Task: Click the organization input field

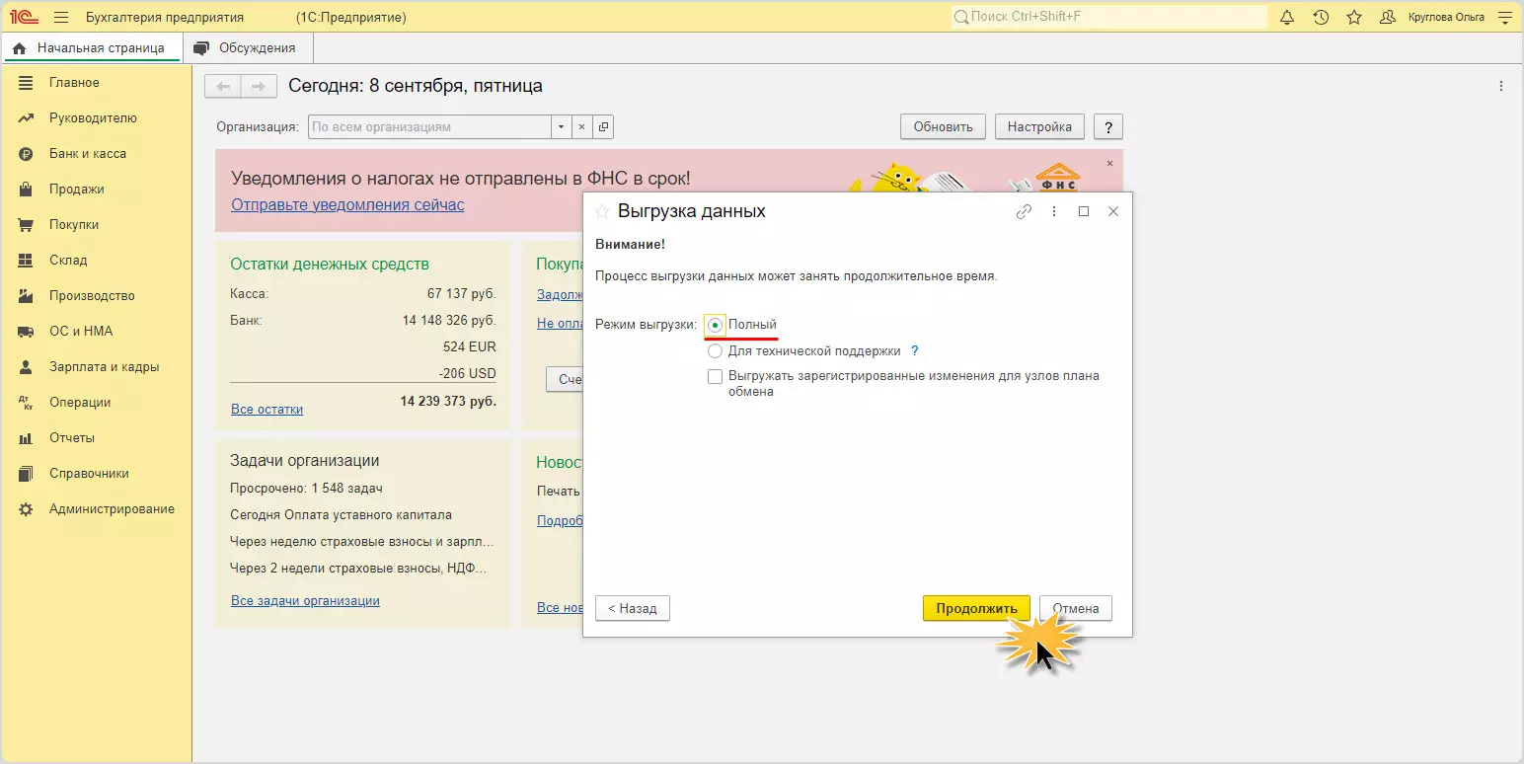Action: pos(429,127)
